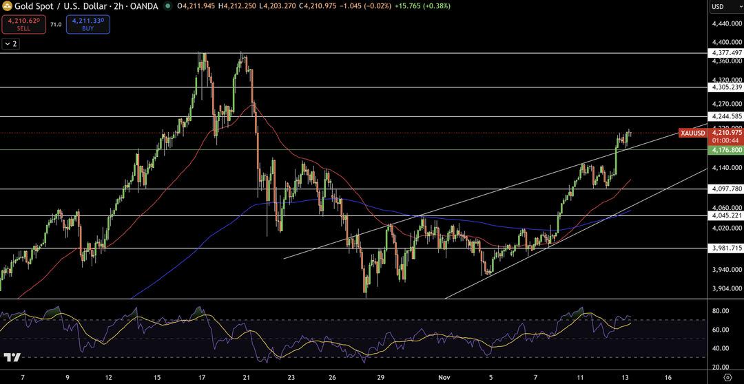The image size is (744, 384).
Task: Select the 3,981.715 price level label
Action: point(725,248)
